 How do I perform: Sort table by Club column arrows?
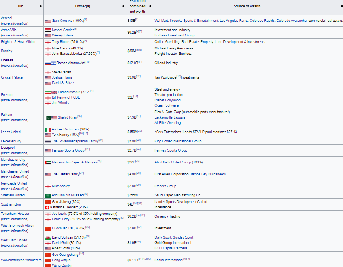(x=41, y=6)
